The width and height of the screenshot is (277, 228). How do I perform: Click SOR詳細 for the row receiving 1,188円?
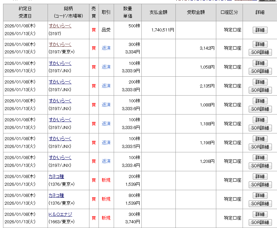pos(260,128)
